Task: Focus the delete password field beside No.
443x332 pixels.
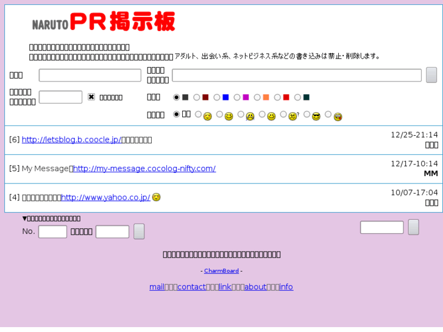Action: 113,231
